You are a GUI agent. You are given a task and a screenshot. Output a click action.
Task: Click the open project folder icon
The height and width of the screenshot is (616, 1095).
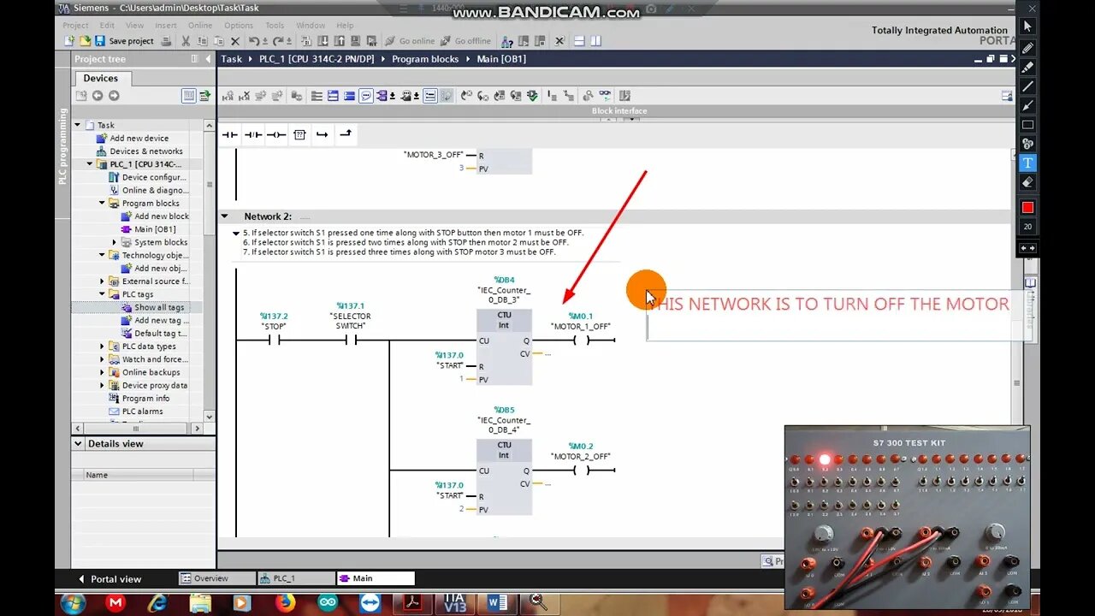pyautogui.click(x=85, y=41)
